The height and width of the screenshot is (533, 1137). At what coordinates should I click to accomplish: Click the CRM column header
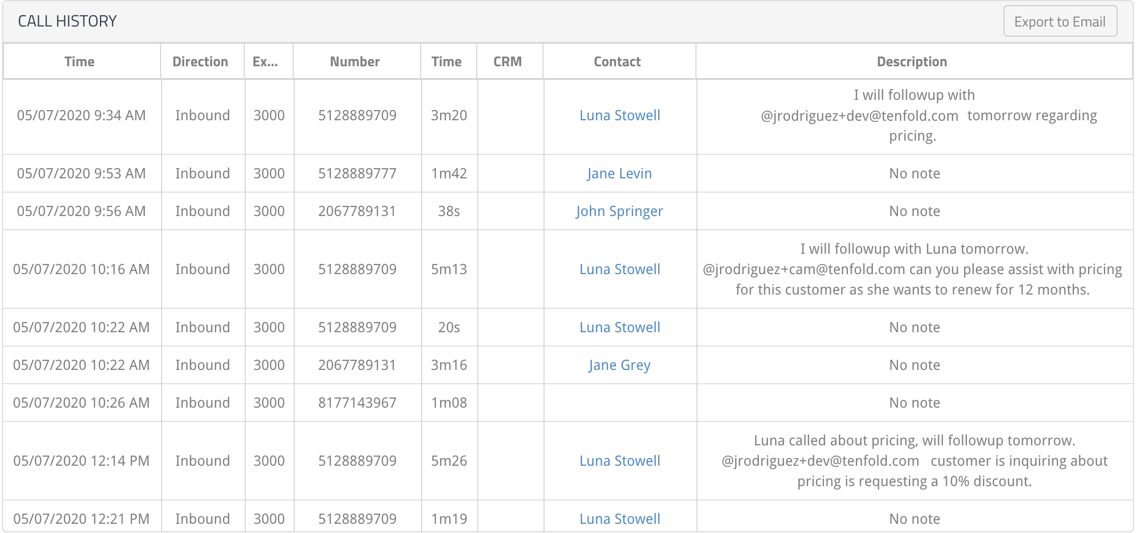pos(508,62)
